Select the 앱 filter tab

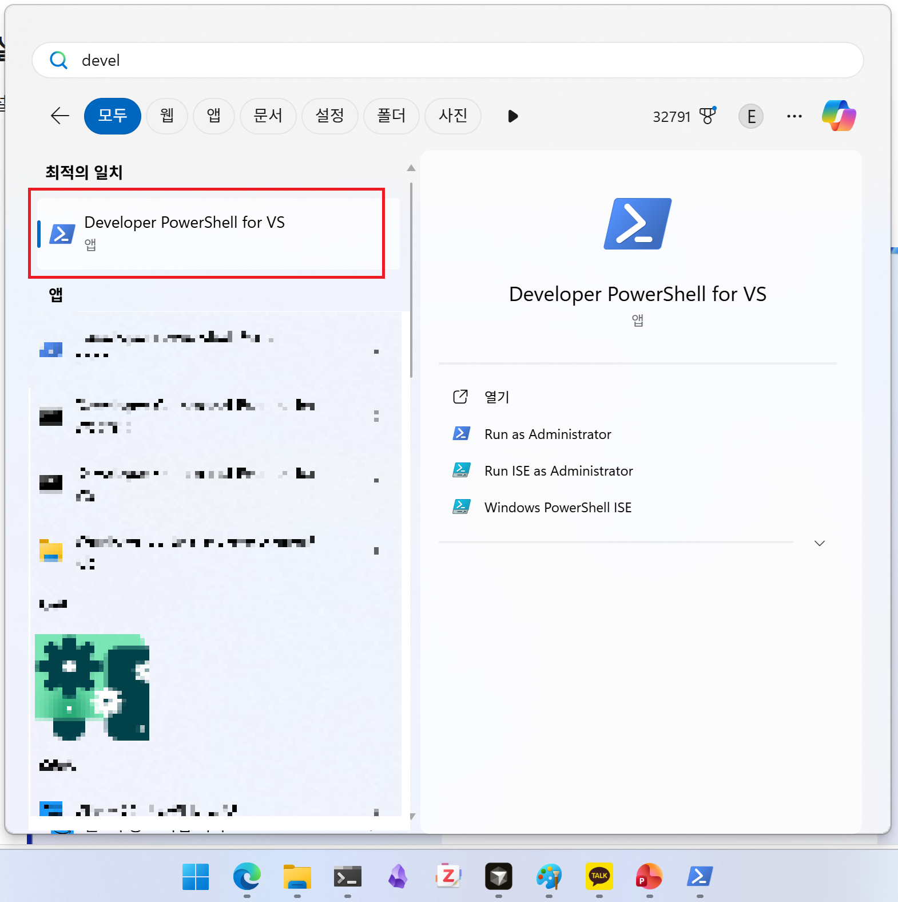pos(214,116)
